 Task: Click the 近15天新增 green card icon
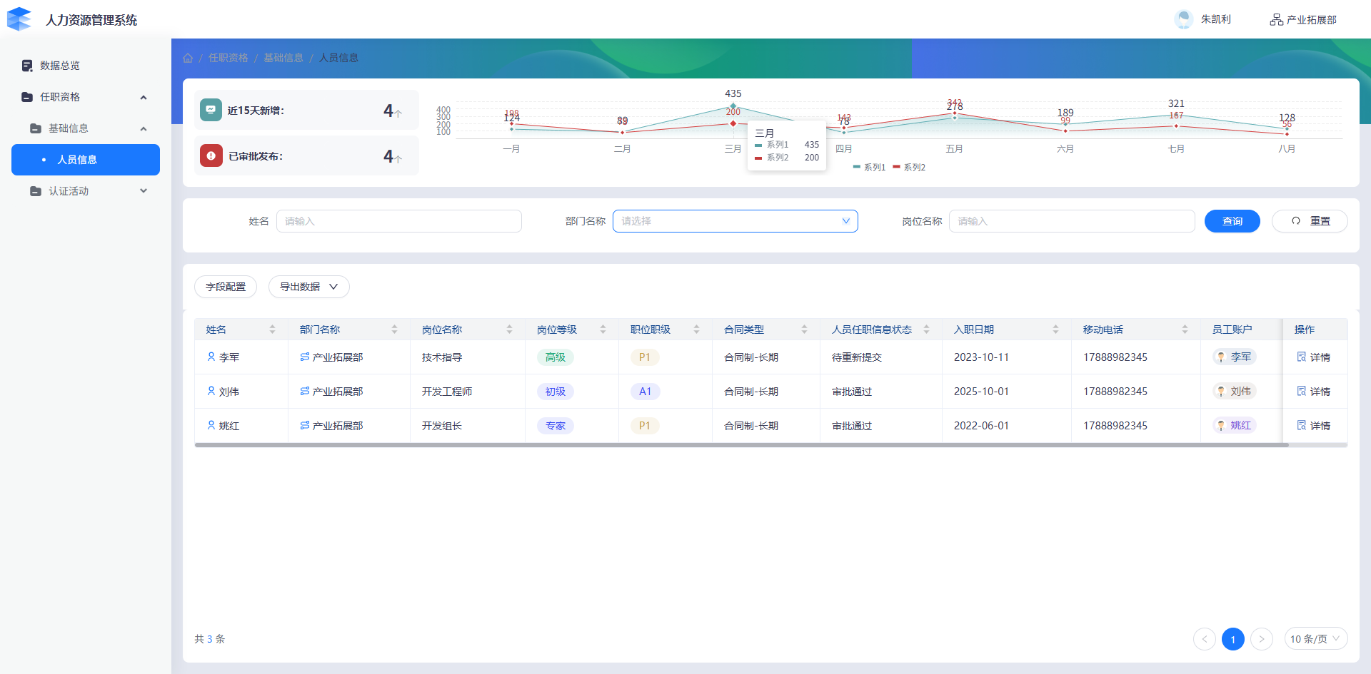tap(211, 110)
